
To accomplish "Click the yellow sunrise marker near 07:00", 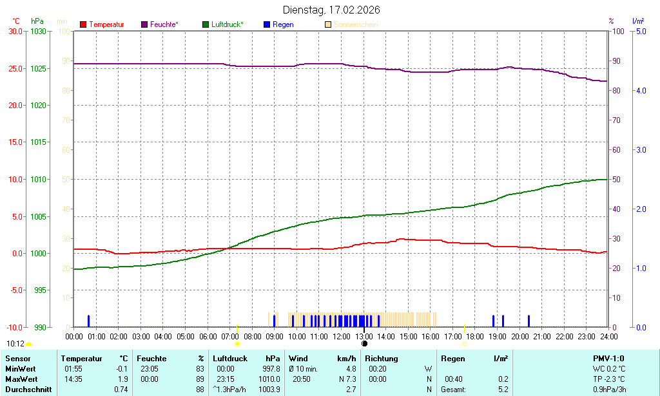I will click(237, 344).
